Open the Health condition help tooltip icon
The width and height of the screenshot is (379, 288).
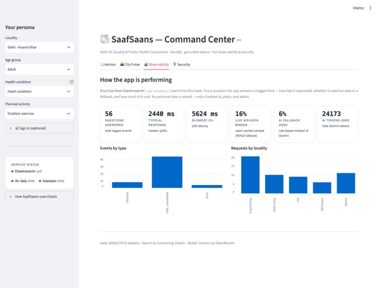[71, 82]
